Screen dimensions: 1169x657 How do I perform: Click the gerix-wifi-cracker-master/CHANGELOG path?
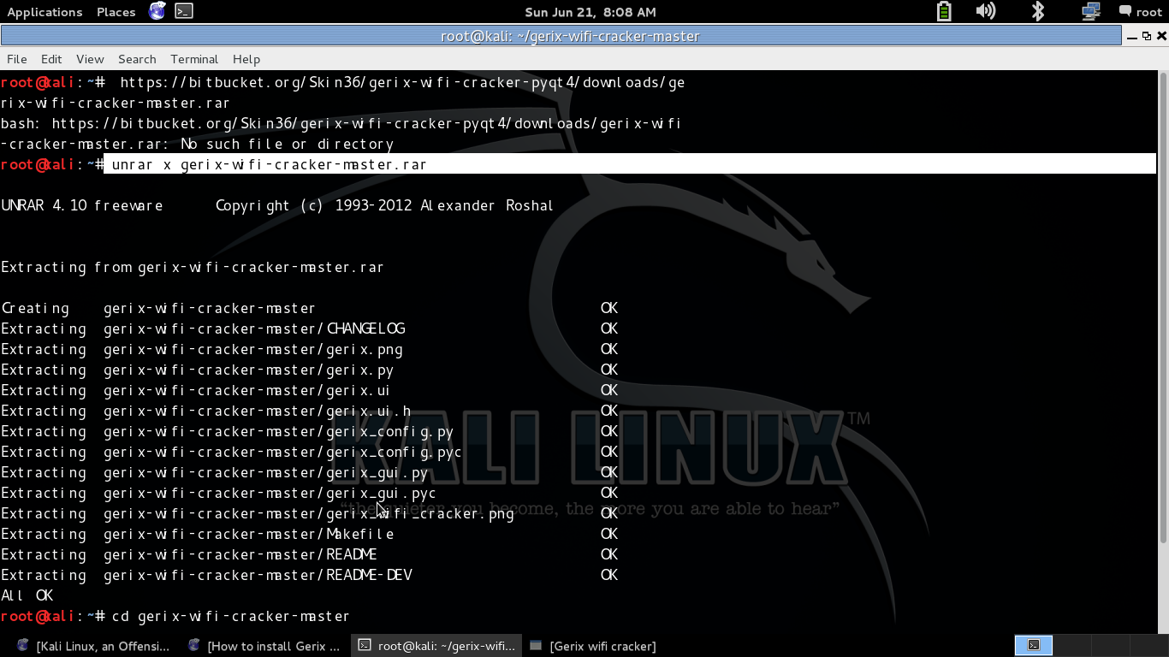click(x=254, y=328)
